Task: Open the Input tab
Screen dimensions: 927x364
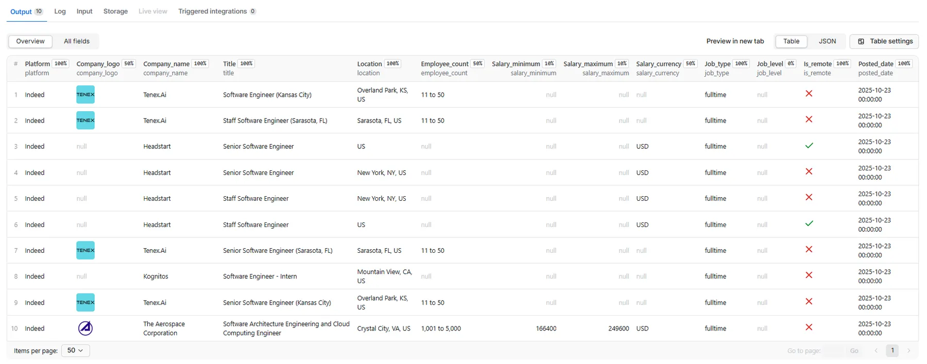Action: click(84, 11)
